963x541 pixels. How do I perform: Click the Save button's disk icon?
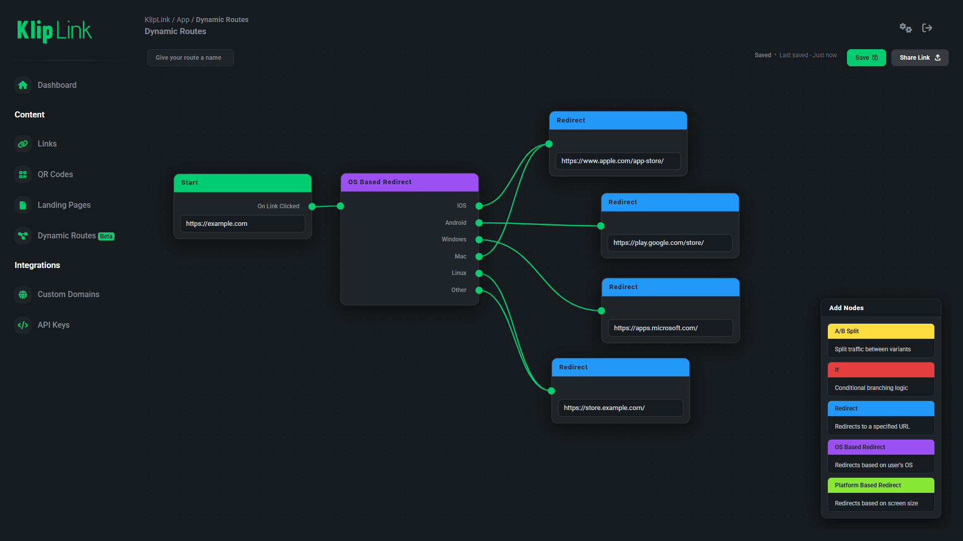(x=875, y=58)
